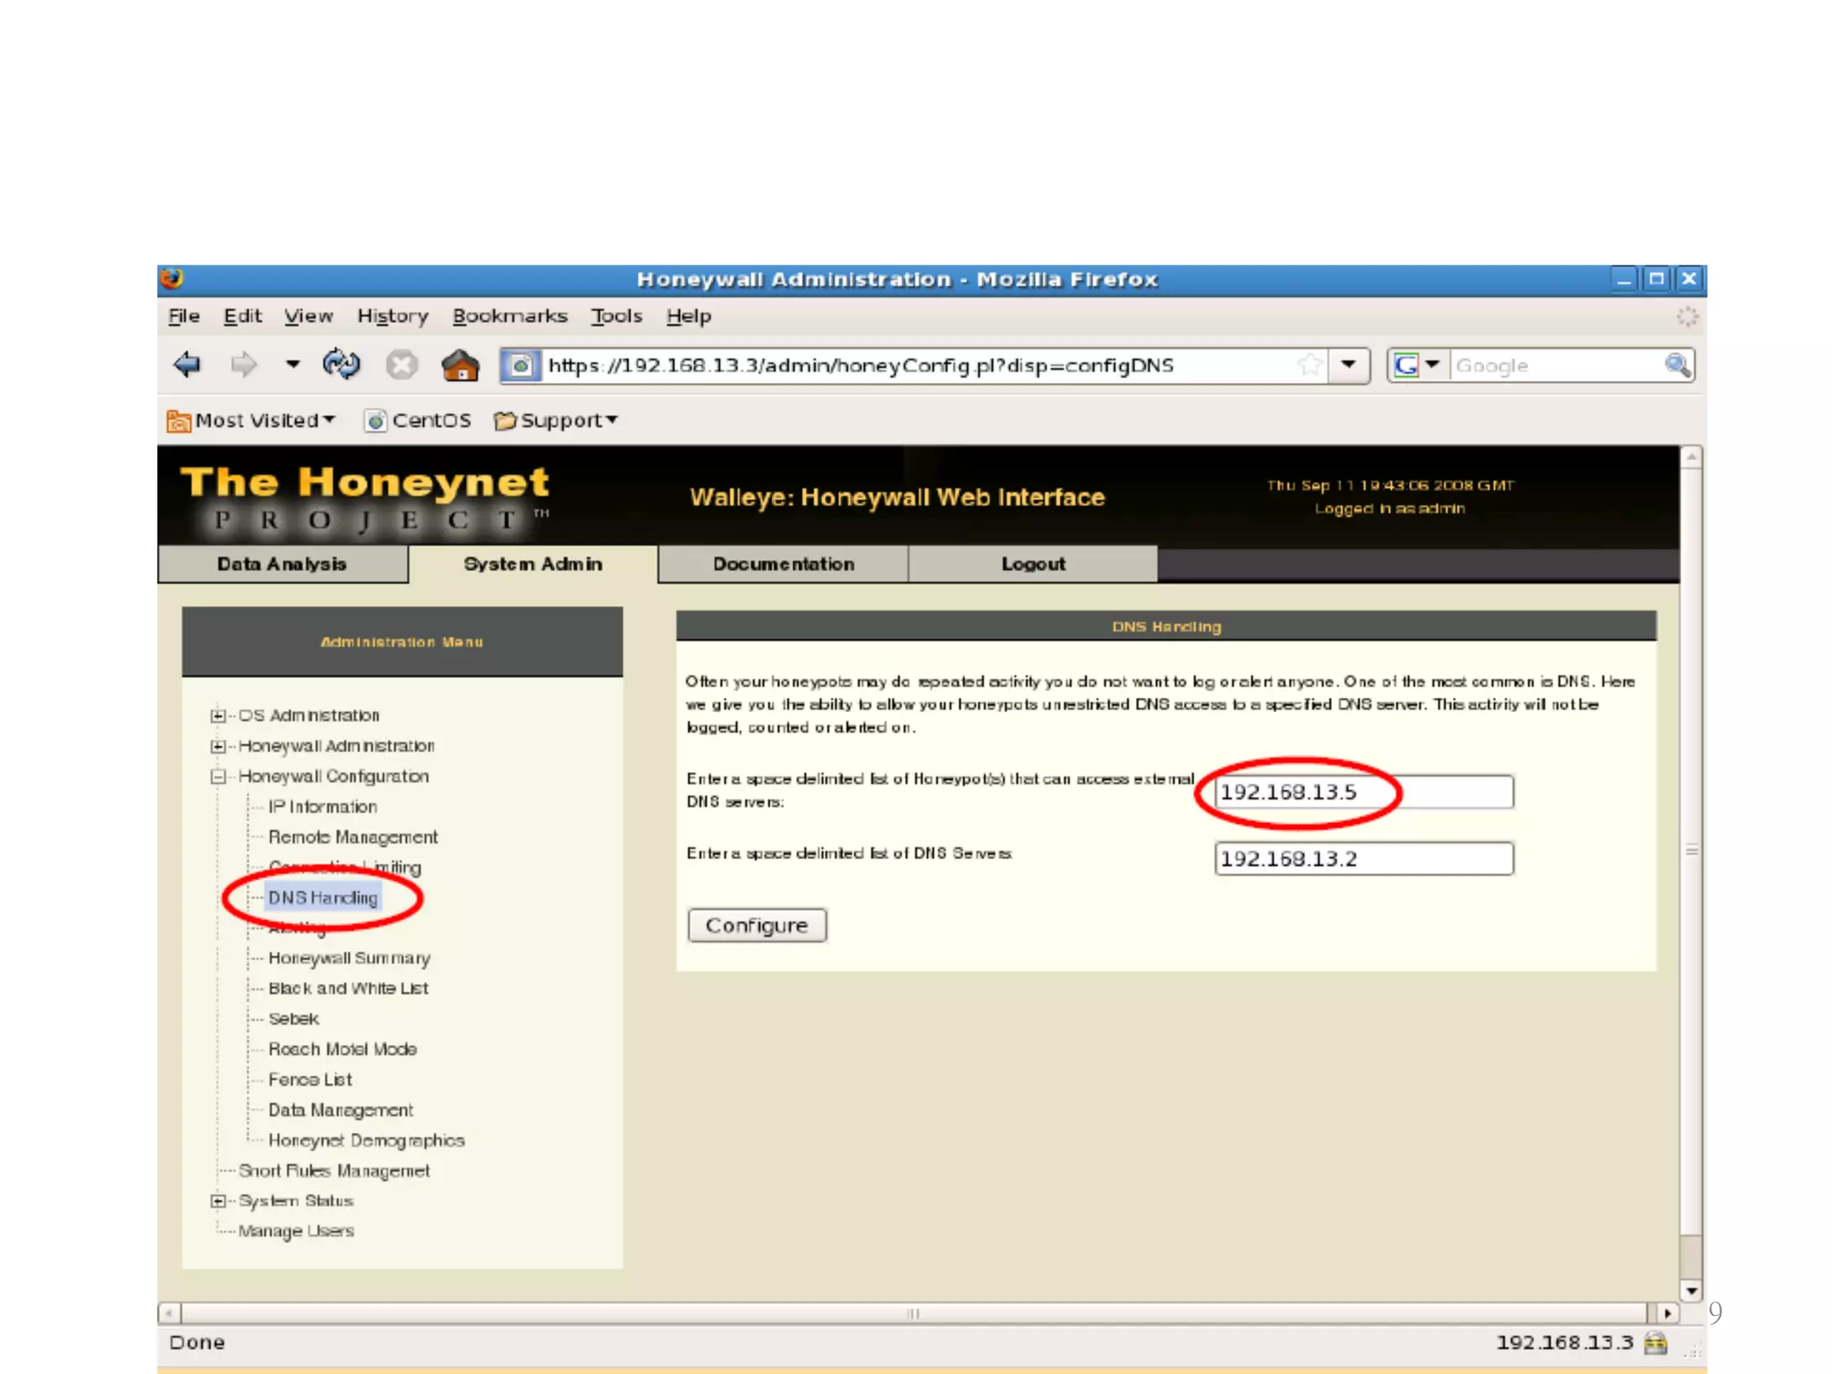Click the bookmark star in URL bar
Screen dimensions: 1832x1374
1310,365
